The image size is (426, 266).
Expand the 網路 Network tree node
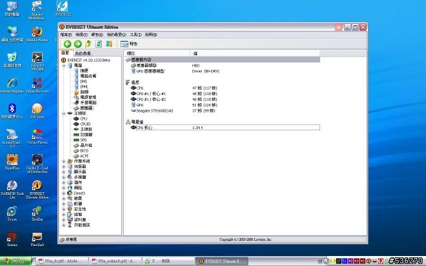64,188
